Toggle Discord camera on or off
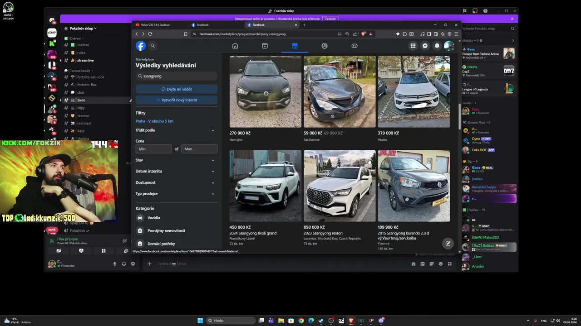The height and width of the screenshot is (326, 581). click(59, 251)
